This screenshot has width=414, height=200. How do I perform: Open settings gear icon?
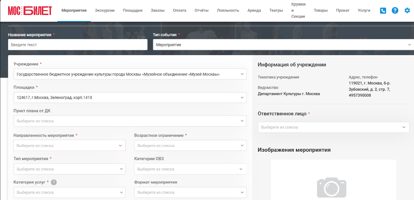point(408,10)
